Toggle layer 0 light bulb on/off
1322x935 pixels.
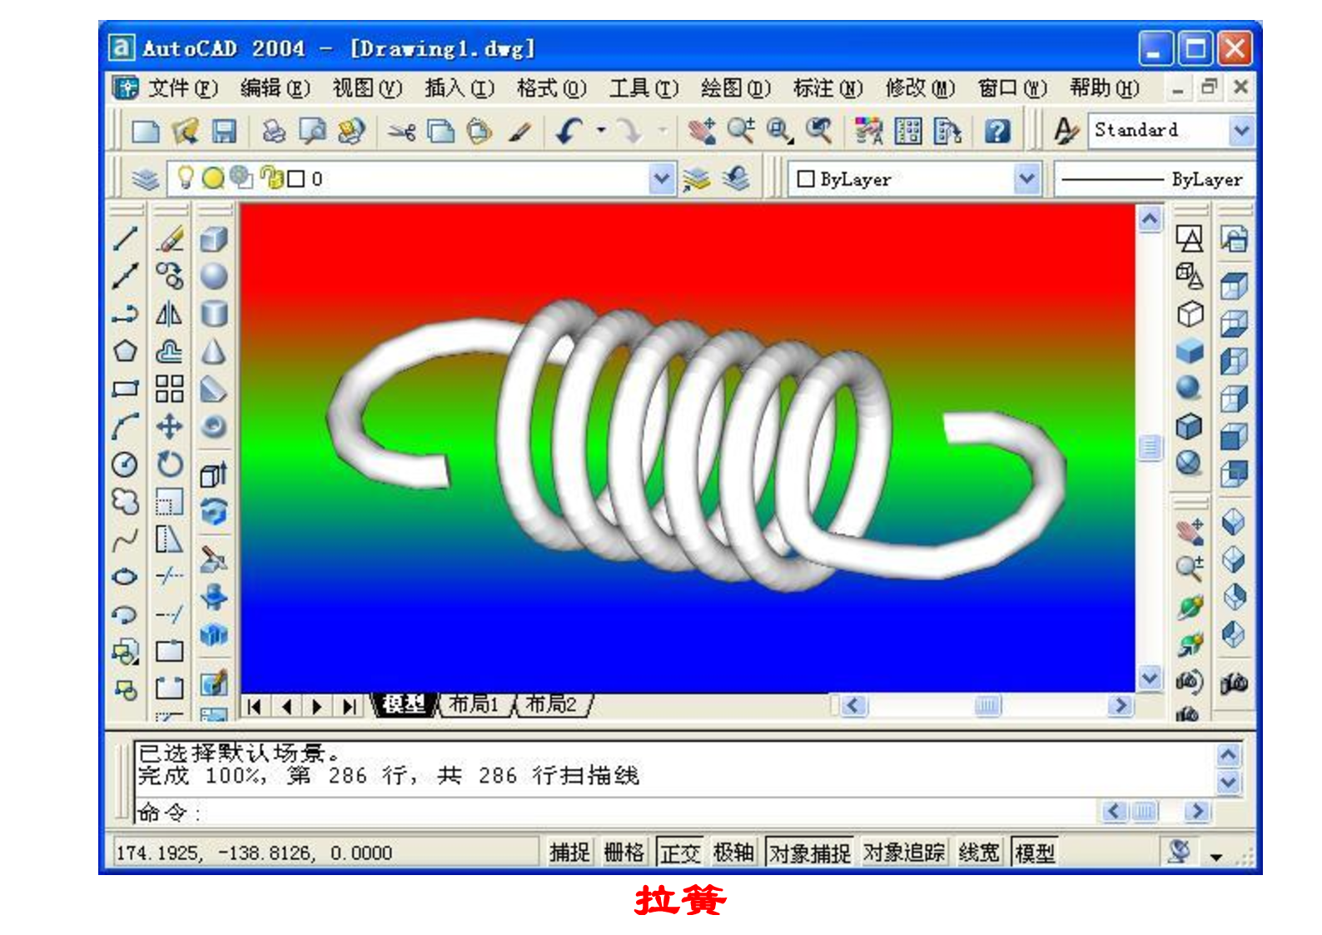[186, 178]
